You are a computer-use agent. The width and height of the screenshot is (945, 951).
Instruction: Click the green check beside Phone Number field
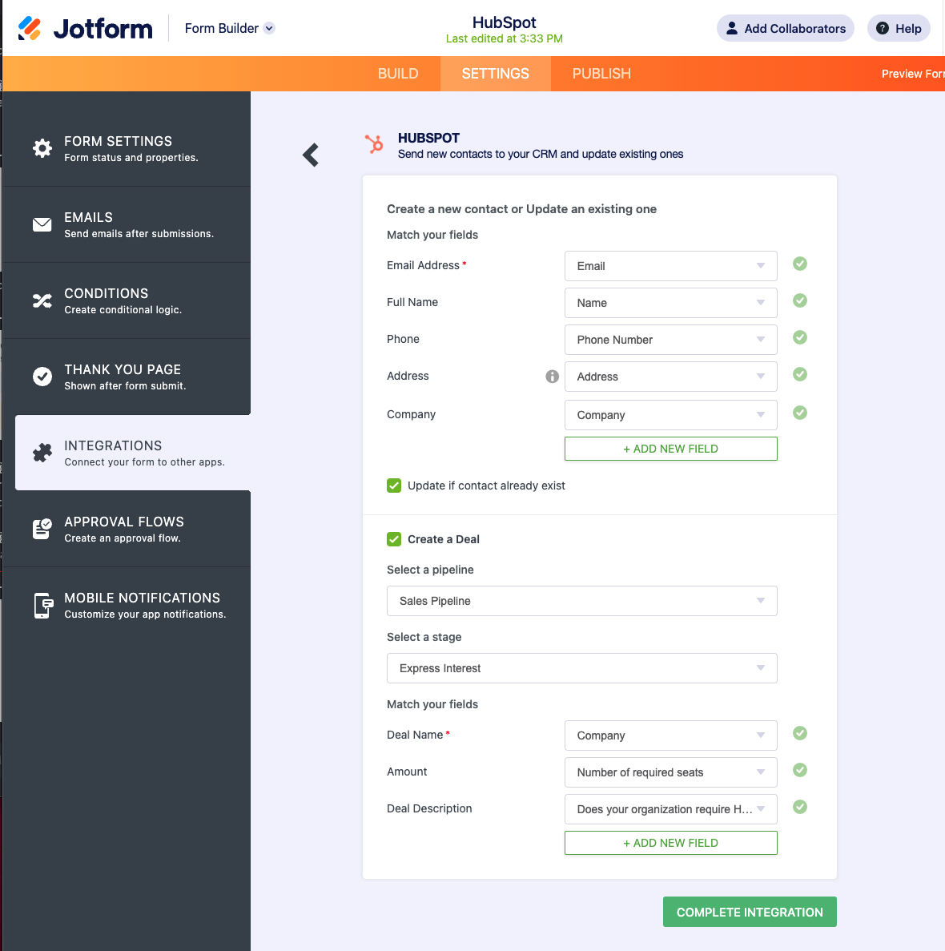tap(800, 338)
